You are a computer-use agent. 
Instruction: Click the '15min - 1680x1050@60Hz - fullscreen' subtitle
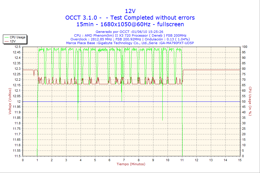130,25
